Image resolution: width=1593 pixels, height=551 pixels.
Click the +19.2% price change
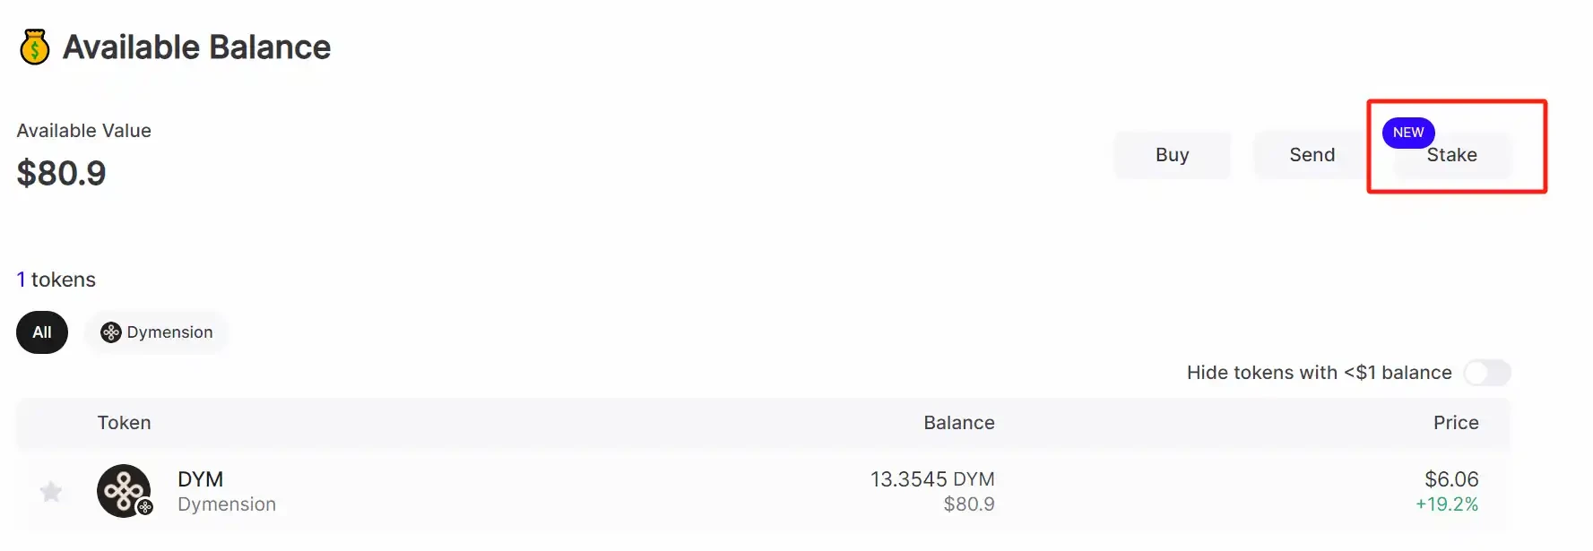click(1446, 504)
